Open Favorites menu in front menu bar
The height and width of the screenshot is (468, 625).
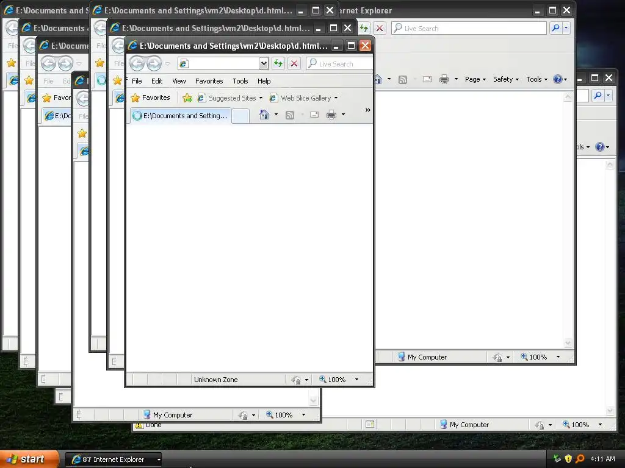click(x=209, y=81)
